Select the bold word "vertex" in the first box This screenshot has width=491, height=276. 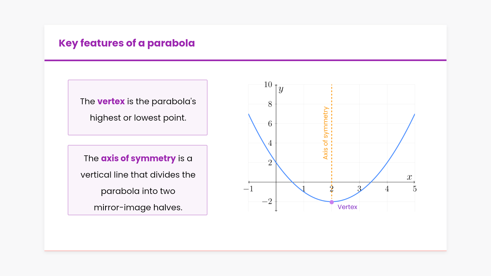111,101
